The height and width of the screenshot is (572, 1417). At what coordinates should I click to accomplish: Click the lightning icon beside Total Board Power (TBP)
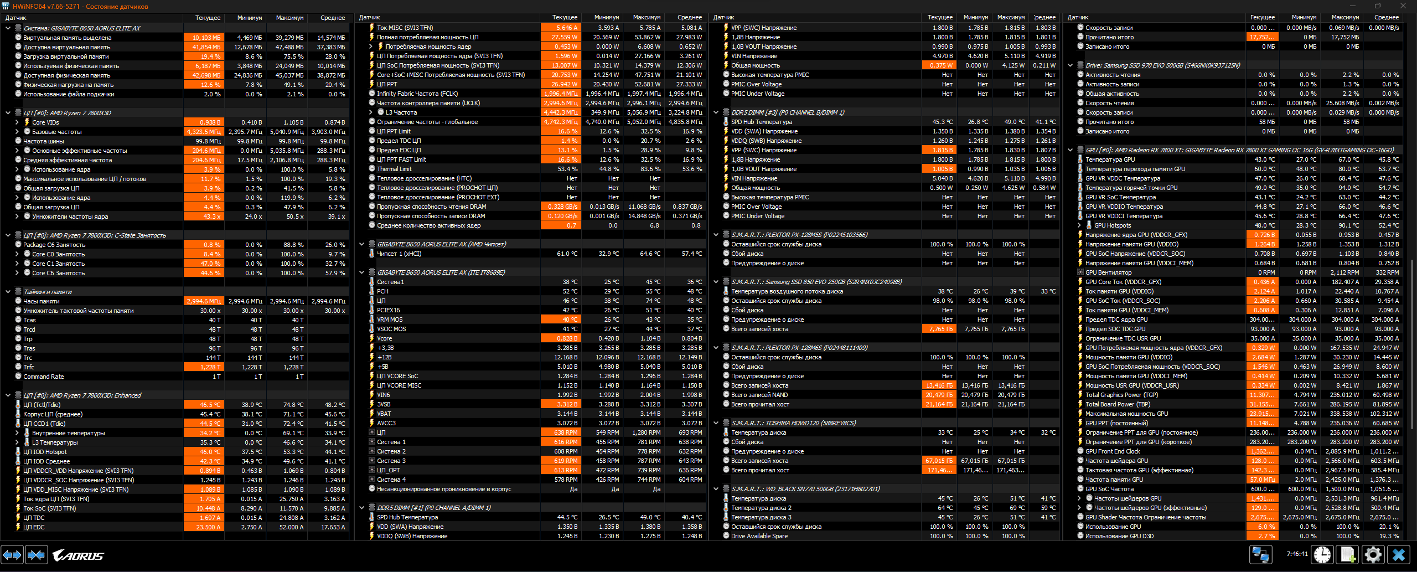(1080, 404)
